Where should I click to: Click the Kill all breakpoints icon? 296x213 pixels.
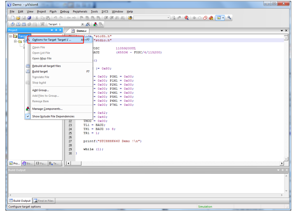click(x=211, y=18)
